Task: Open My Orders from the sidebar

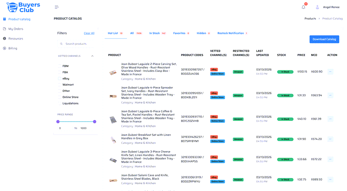Action: [x=16, y=29]
